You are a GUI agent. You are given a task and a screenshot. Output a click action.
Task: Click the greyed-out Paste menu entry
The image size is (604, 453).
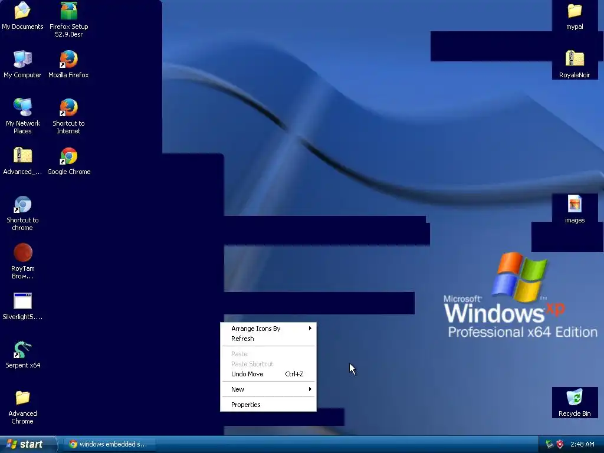[268, 354]
